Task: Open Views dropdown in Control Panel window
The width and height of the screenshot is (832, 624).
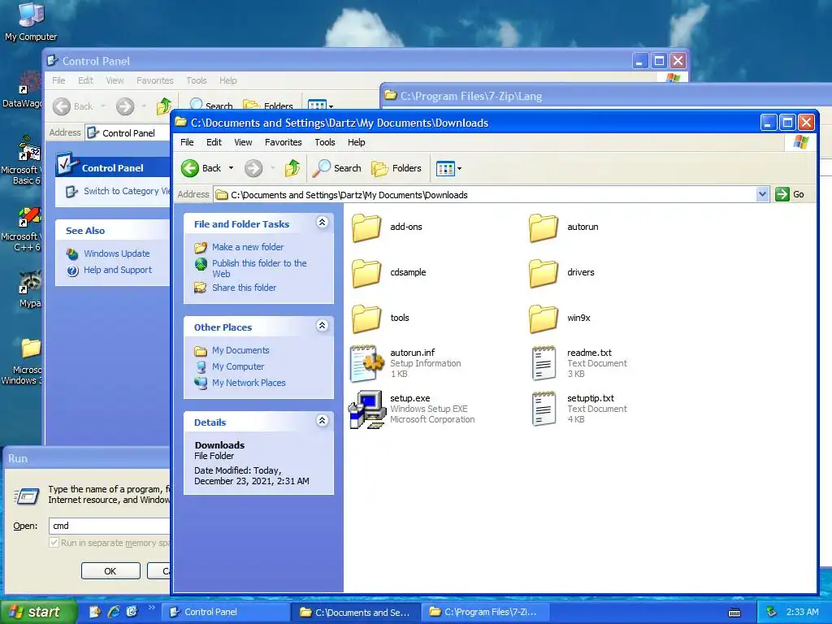Action: [331, 106]
